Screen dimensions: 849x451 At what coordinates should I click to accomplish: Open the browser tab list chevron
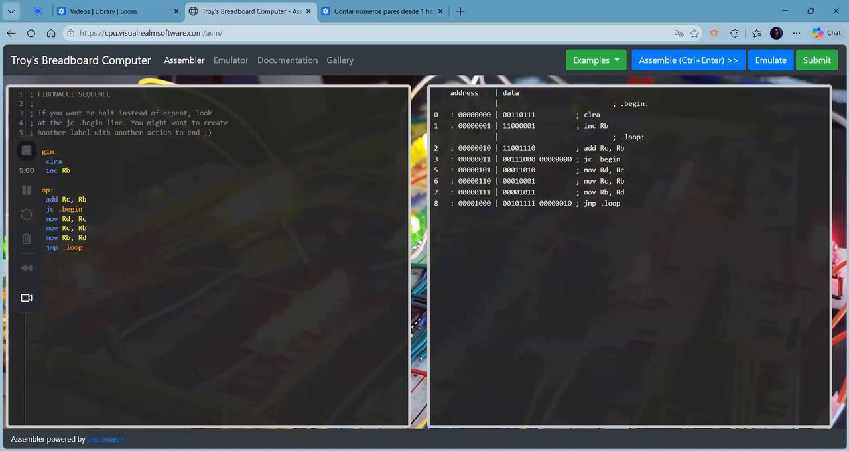(x=11, y=11)
